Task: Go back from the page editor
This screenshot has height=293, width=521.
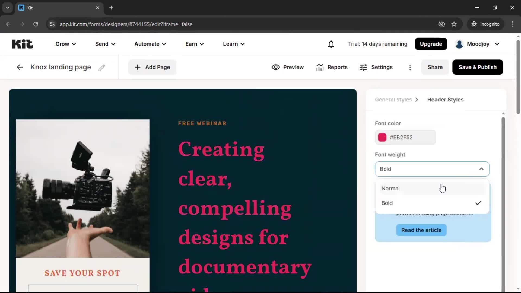Action: click(20, 67)
